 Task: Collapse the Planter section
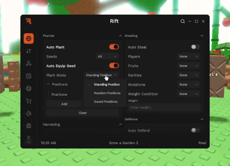(120, 36)
